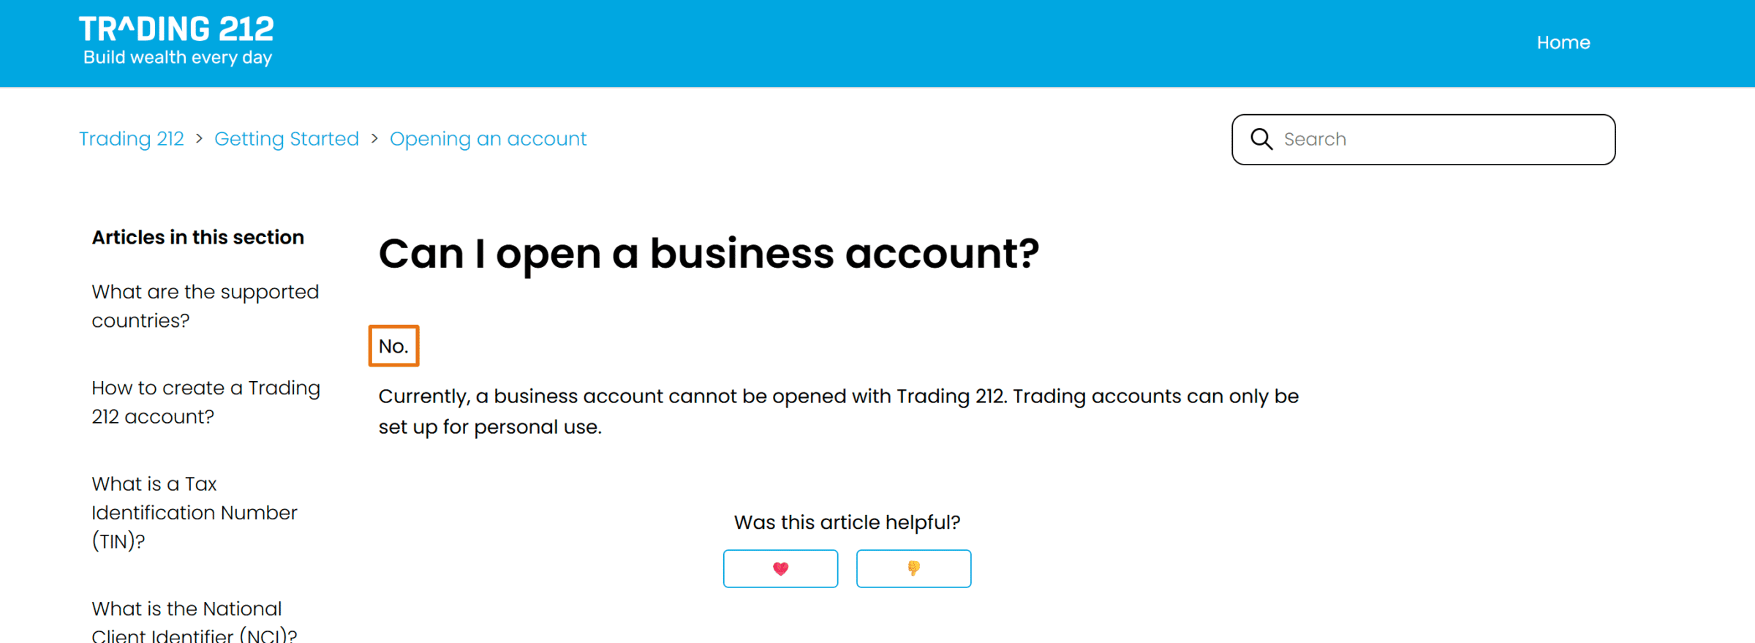The image size is (1755, 643).
Task: Open the Home menu item
Action: coord(1563,42)
